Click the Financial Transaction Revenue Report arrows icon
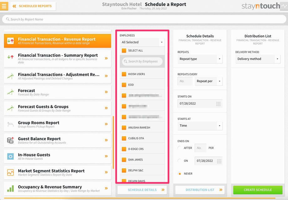Image resolution: width=288 pixels, height=200 pixels. [x=10, y=41]
